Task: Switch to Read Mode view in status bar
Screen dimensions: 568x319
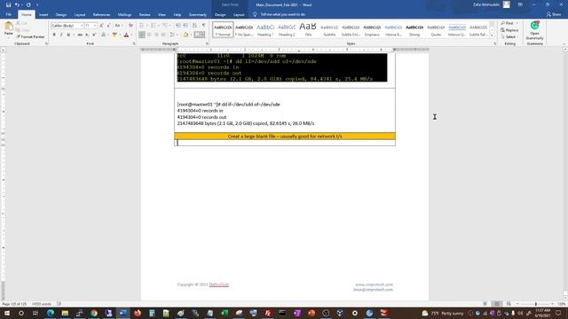Action: (485, 304)
